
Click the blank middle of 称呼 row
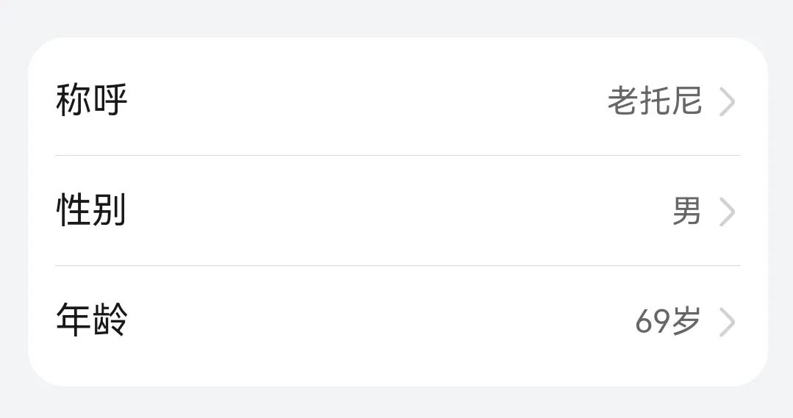(x=367, y=101)
